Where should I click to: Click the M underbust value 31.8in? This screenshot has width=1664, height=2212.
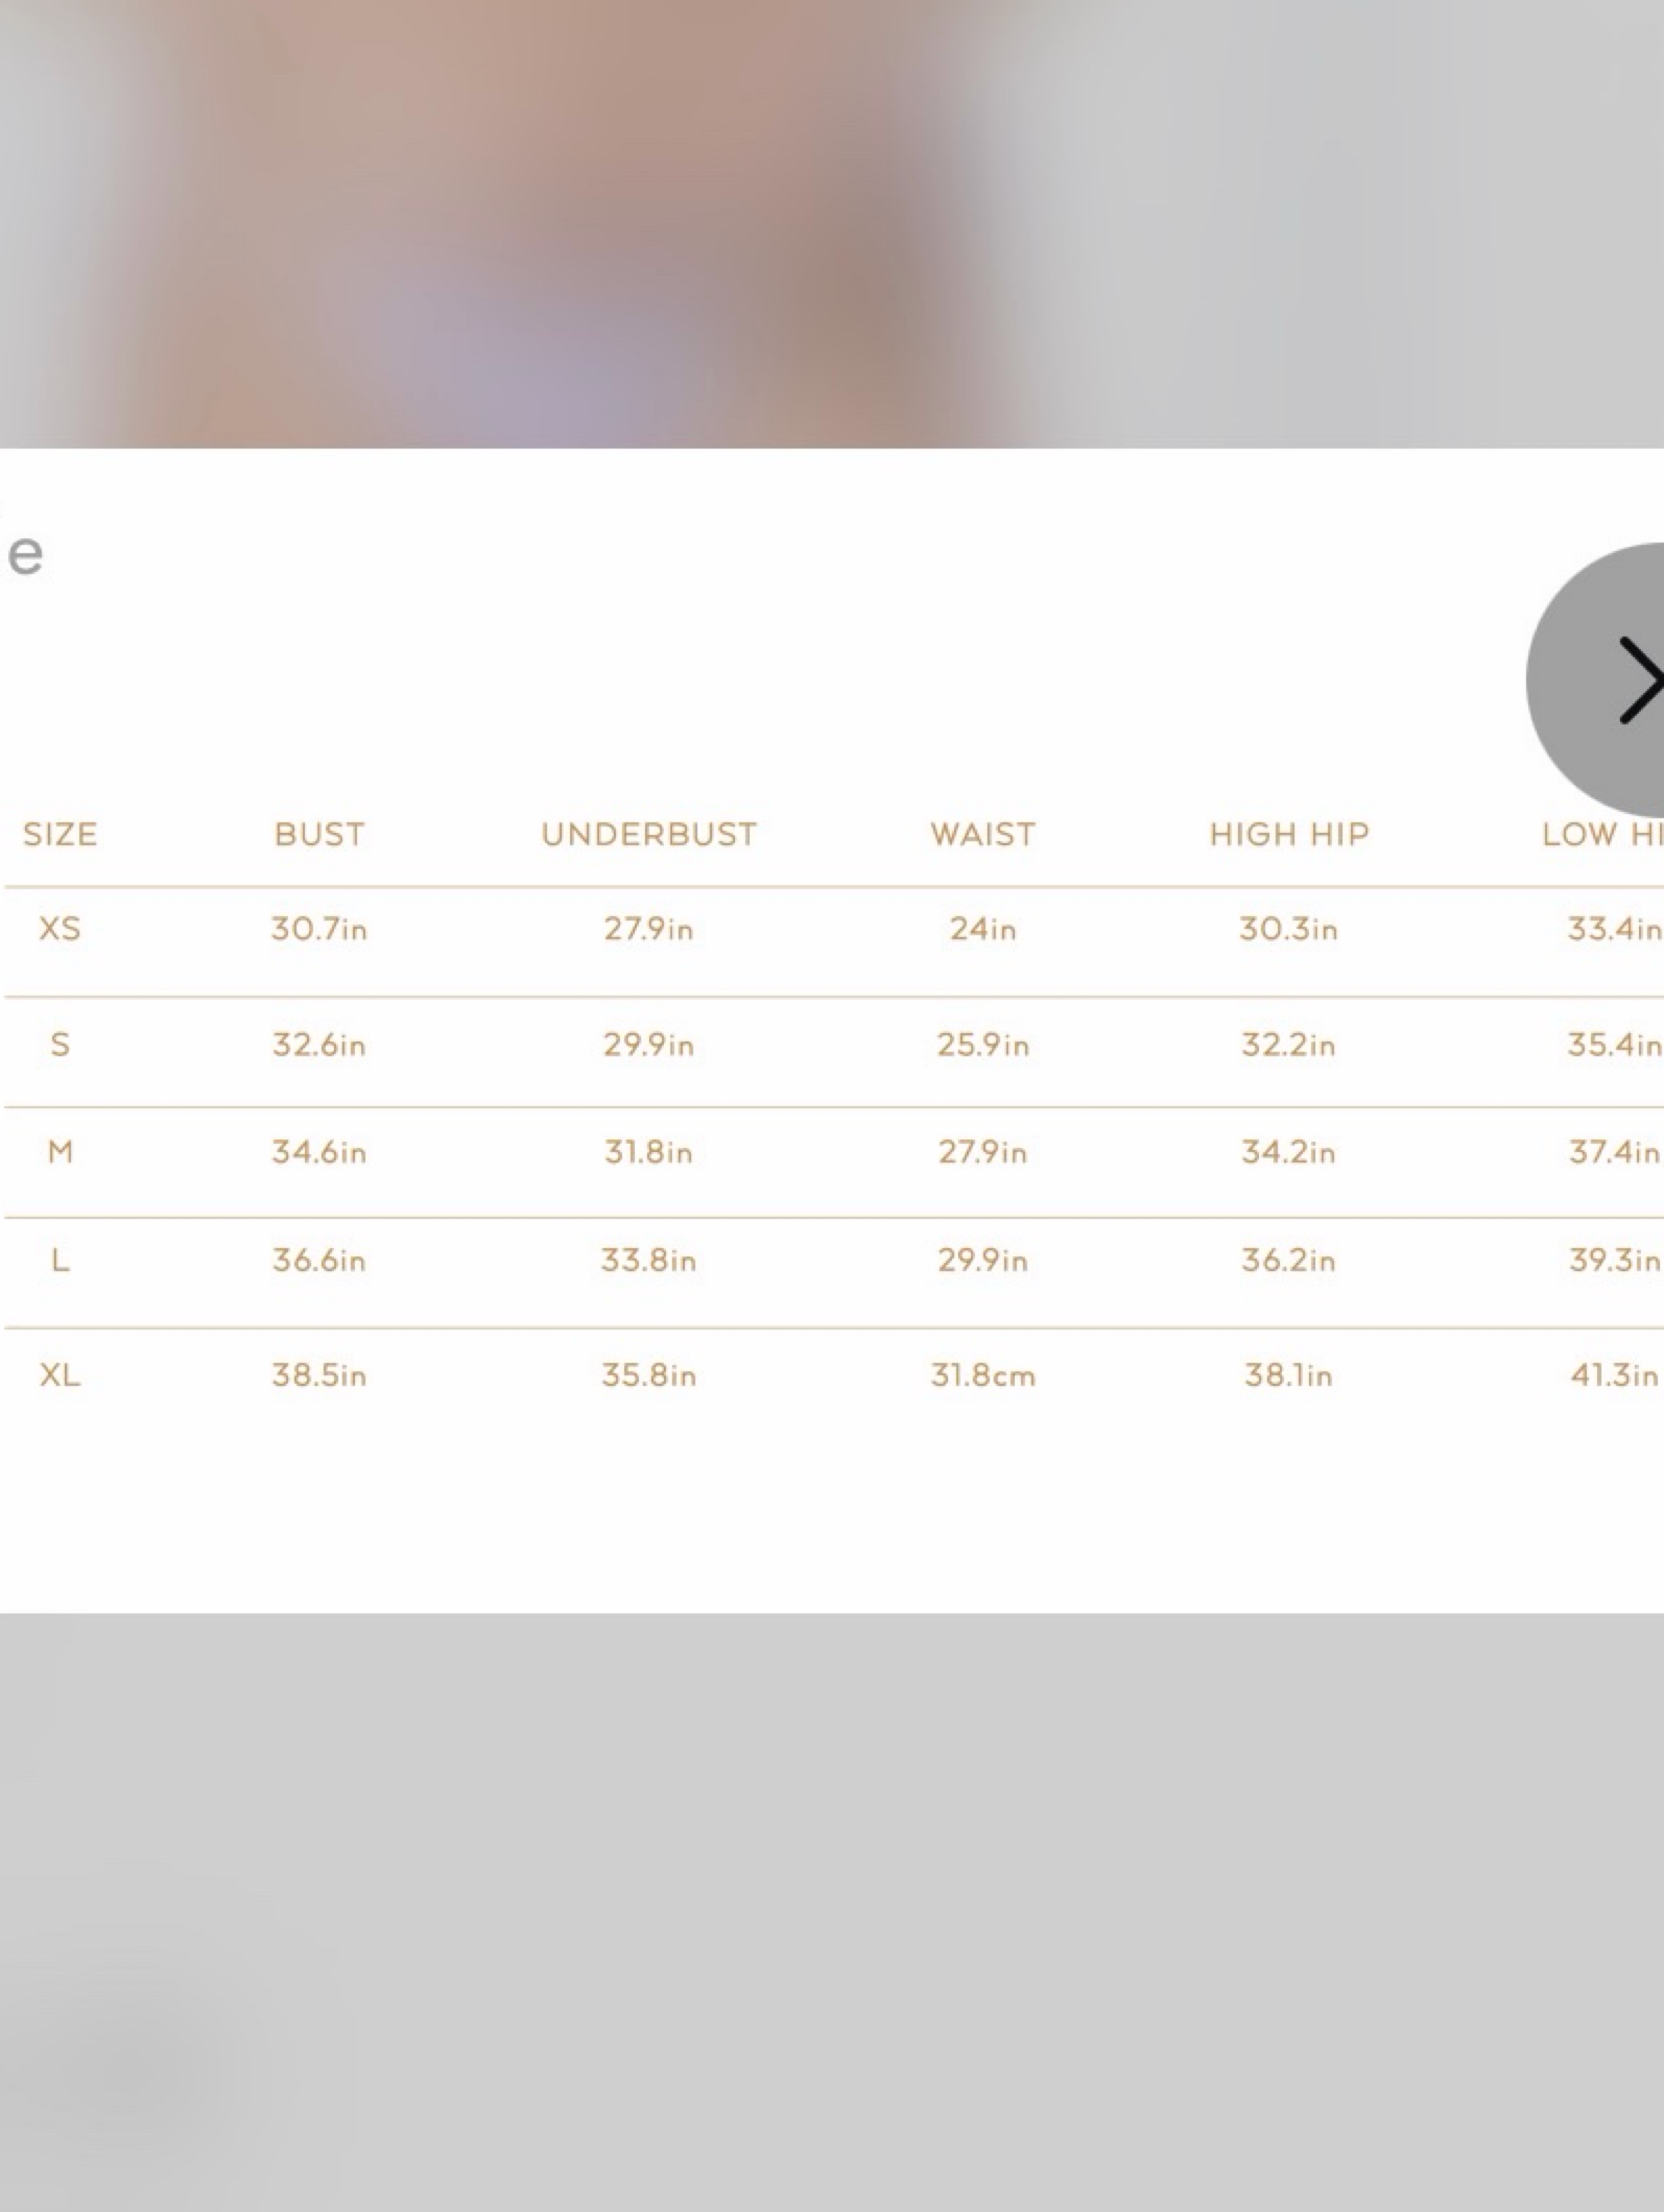click(x=648, y=1152)
